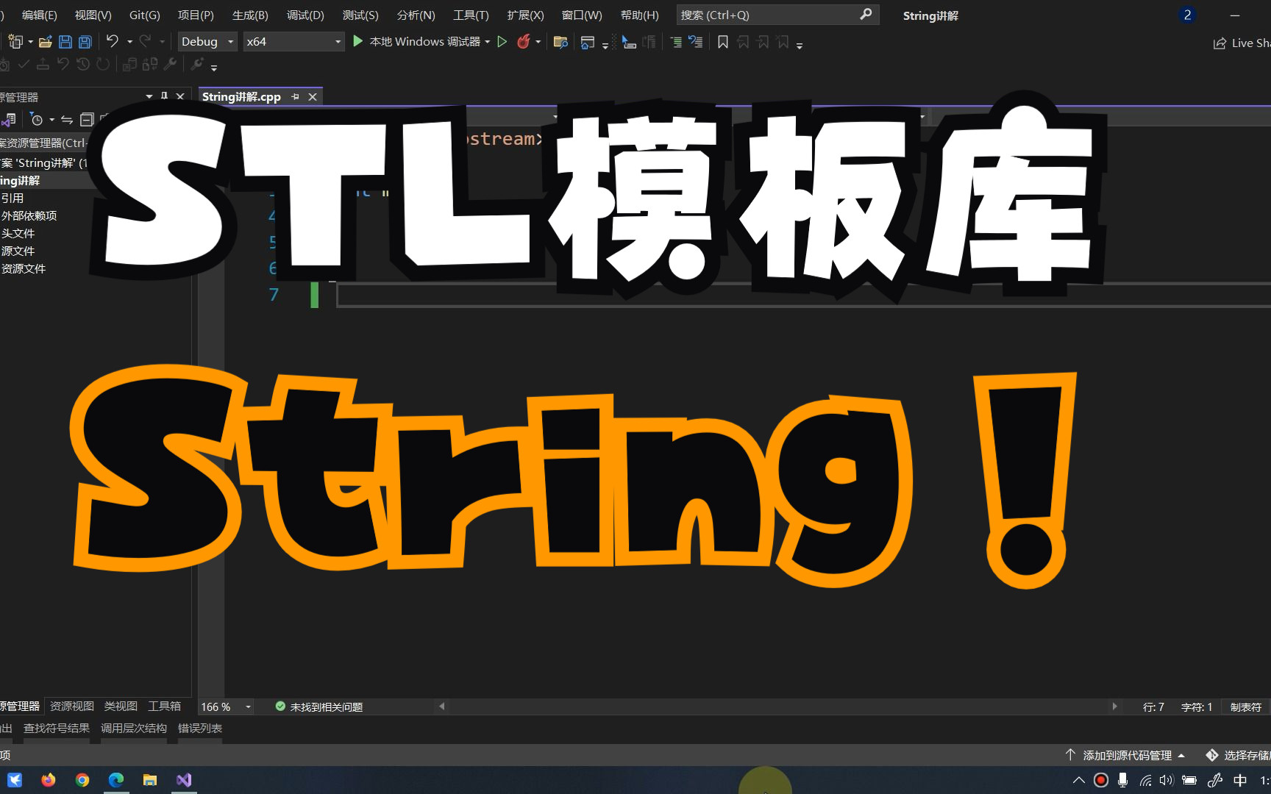Open the 查找符号结果 tab
1271x794 pixels.
[x=57, y=728]
